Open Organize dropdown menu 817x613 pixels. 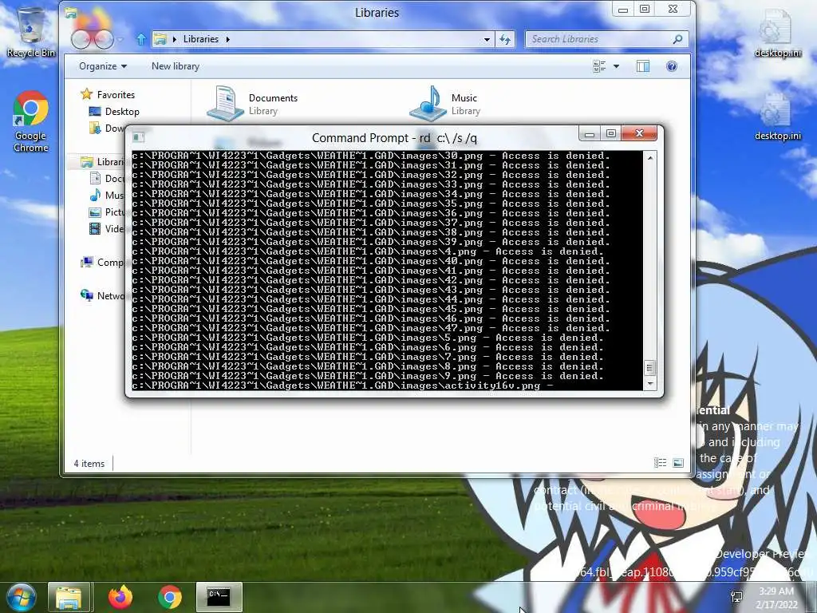coord(103,66)
